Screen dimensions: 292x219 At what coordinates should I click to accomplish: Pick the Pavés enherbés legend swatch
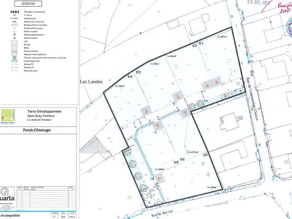tap(14, 51)
